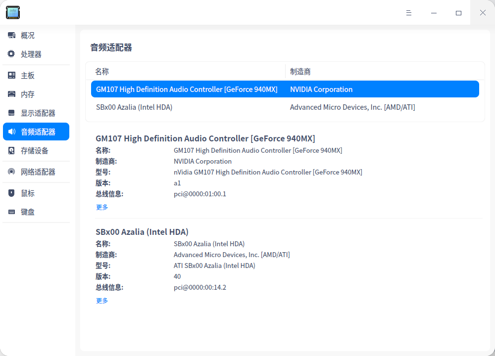This screenshot has width=495, height=356.
Task: Minimize the device manager window
Action: coord(434,13)
